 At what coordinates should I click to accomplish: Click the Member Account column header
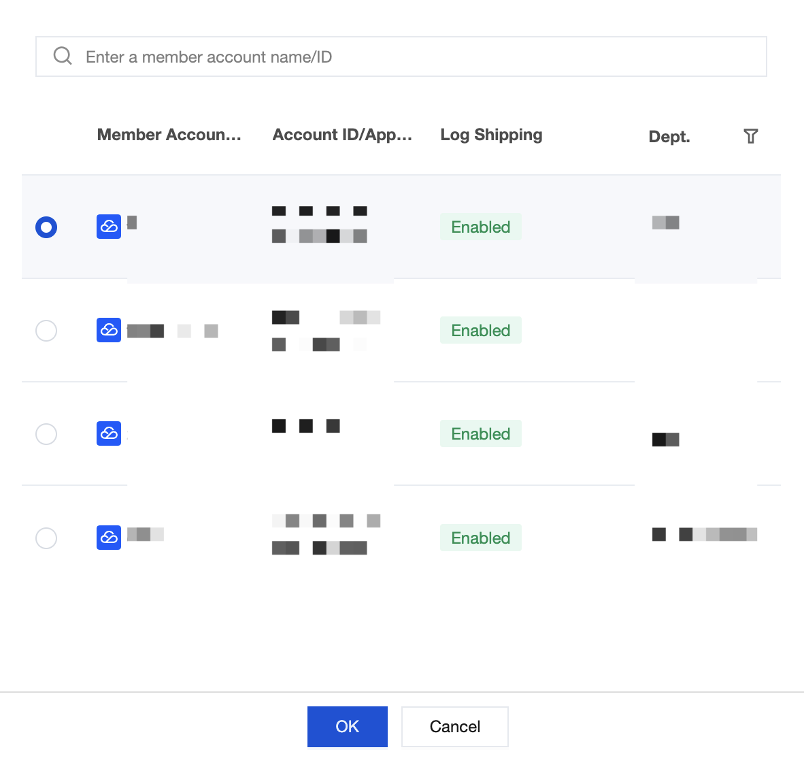(x=169, y=135)
